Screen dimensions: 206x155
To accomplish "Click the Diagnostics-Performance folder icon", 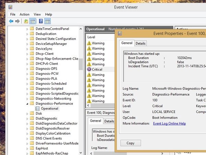I will point(32,103).
